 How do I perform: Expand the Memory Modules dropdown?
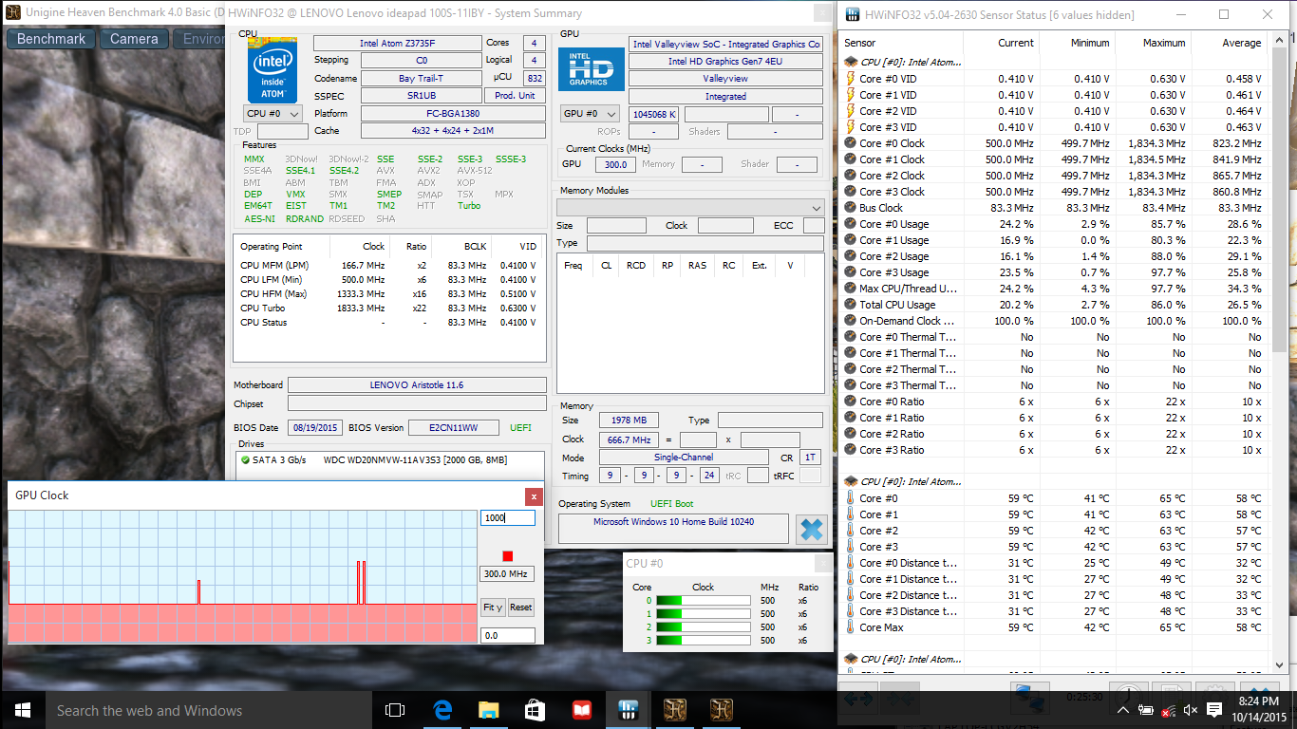coord(690,207)
